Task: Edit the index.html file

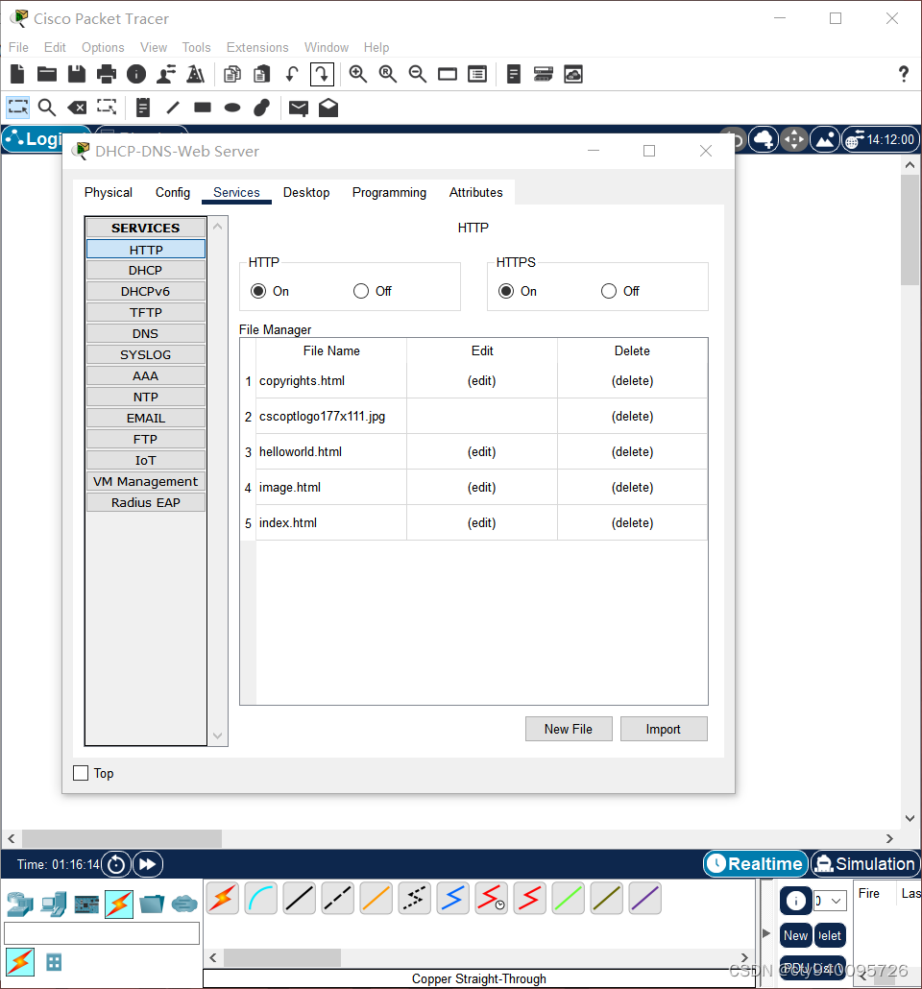Action: [x=481, y=523]
